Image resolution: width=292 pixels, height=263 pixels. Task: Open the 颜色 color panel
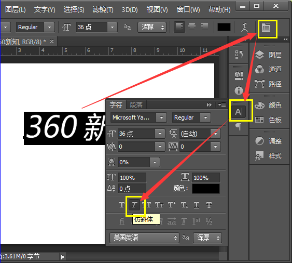268,106
